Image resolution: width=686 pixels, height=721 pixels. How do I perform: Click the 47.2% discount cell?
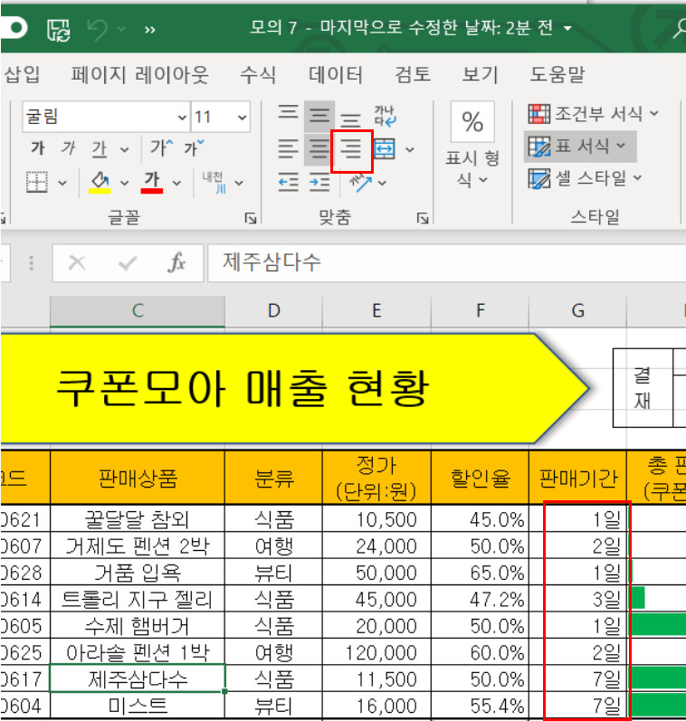[480, 599]
